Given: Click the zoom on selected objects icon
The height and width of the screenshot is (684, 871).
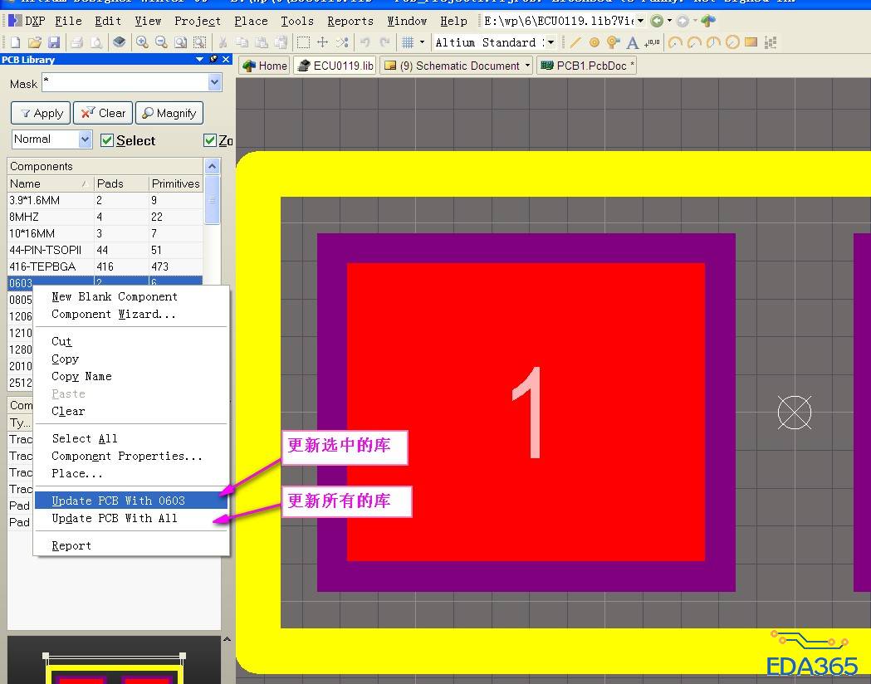Looking at the screenshot, I should pyautogui.click(x=199, y=42).
